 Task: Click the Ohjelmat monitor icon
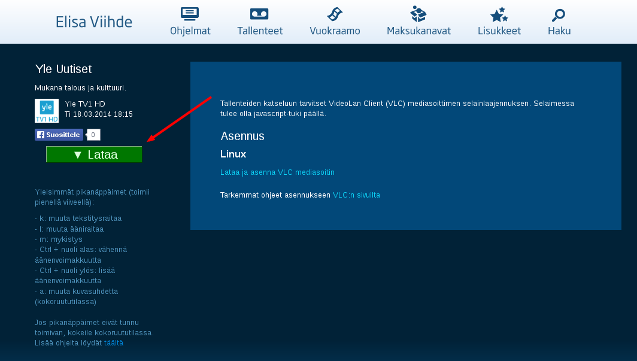(x=190, y=14)
